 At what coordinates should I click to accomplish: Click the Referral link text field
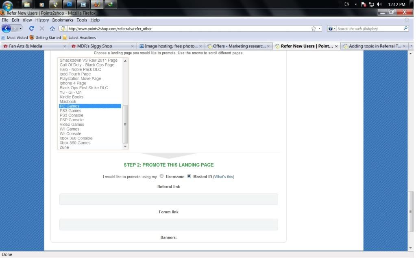click(169, 199)
